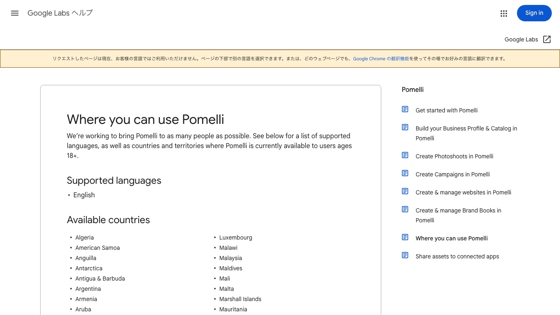The image size is (560, 315).
Task: Go to Google Labs ヘルプ home
Action: click(x=60, y=13)
